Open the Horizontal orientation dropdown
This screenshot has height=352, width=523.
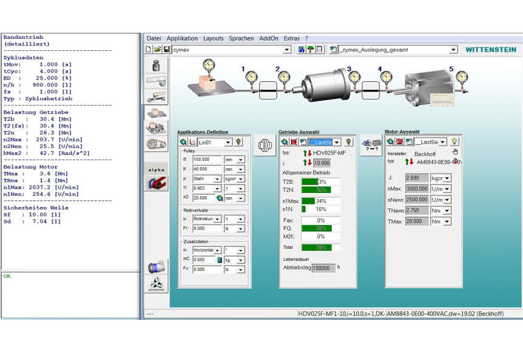pyautogui.click(x=217, y=250)
